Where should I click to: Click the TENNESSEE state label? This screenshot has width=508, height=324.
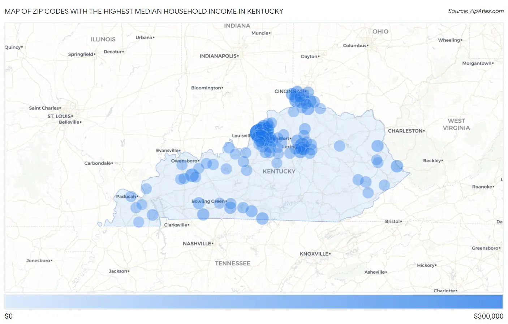pyautogui.click(x=233, y=263)
